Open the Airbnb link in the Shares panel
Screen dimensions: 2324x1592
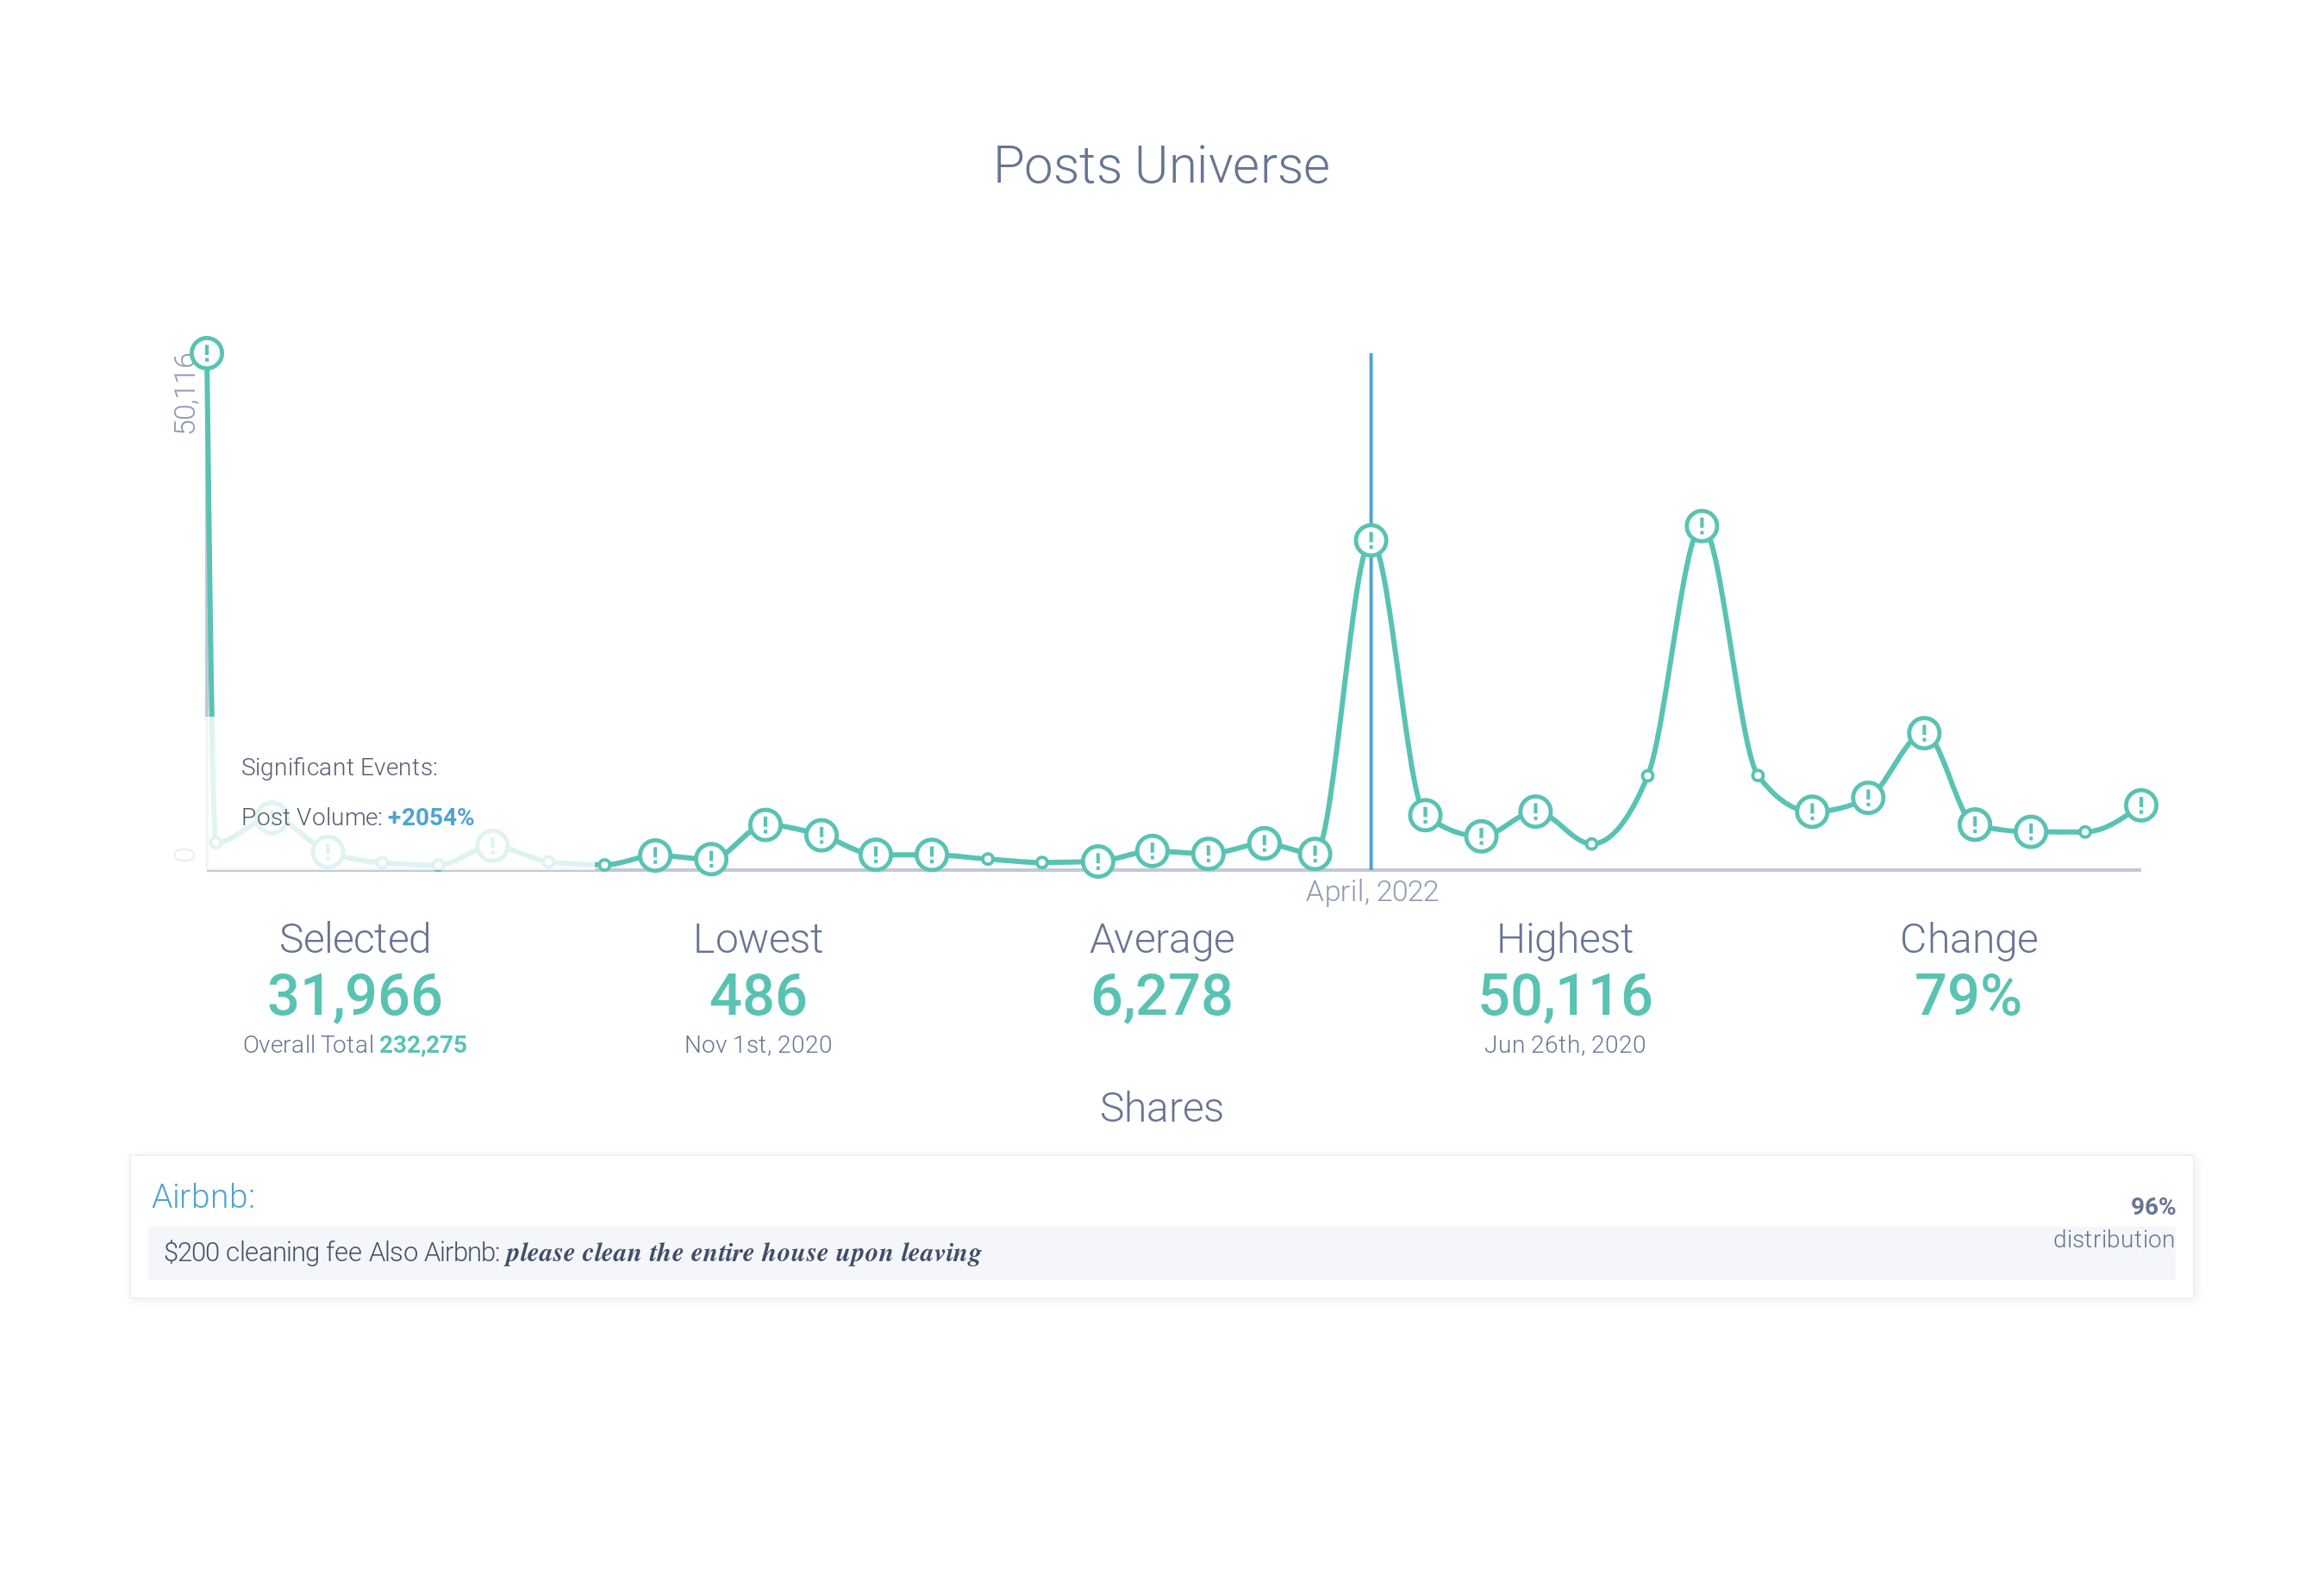(x=202, y=1197)
